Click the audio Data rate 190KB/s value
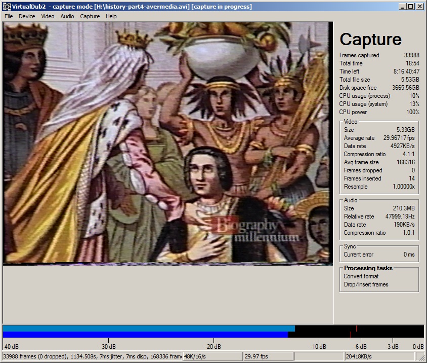The width and height of the screenshot is (427, 363). click(404, 225)
